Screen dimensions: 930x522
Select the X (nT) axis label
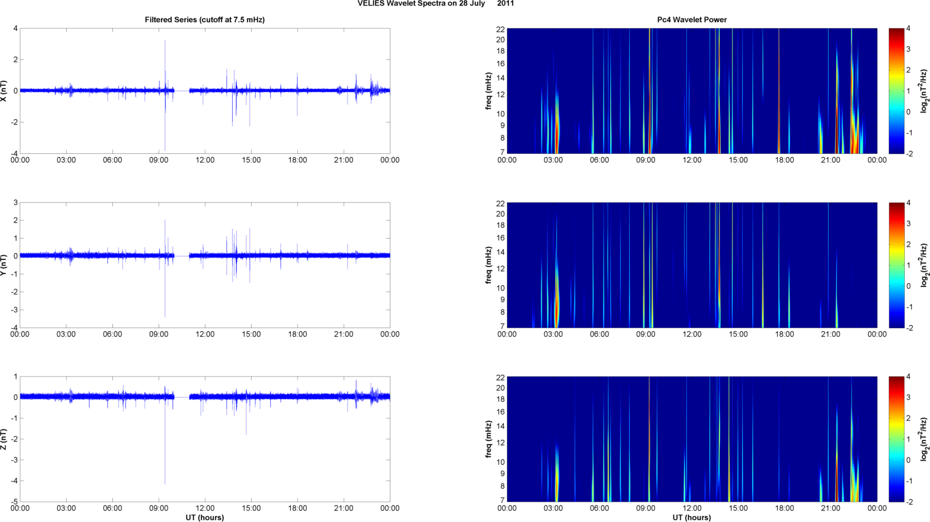tap(5, 91)
